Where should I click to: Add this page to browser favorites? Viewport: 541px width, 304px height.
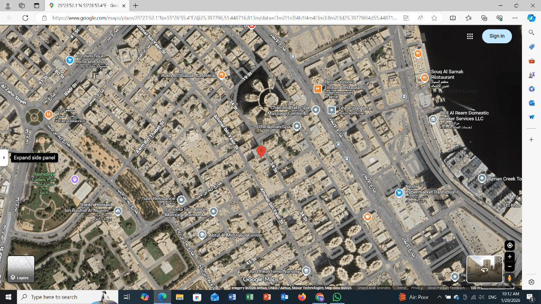434,17
